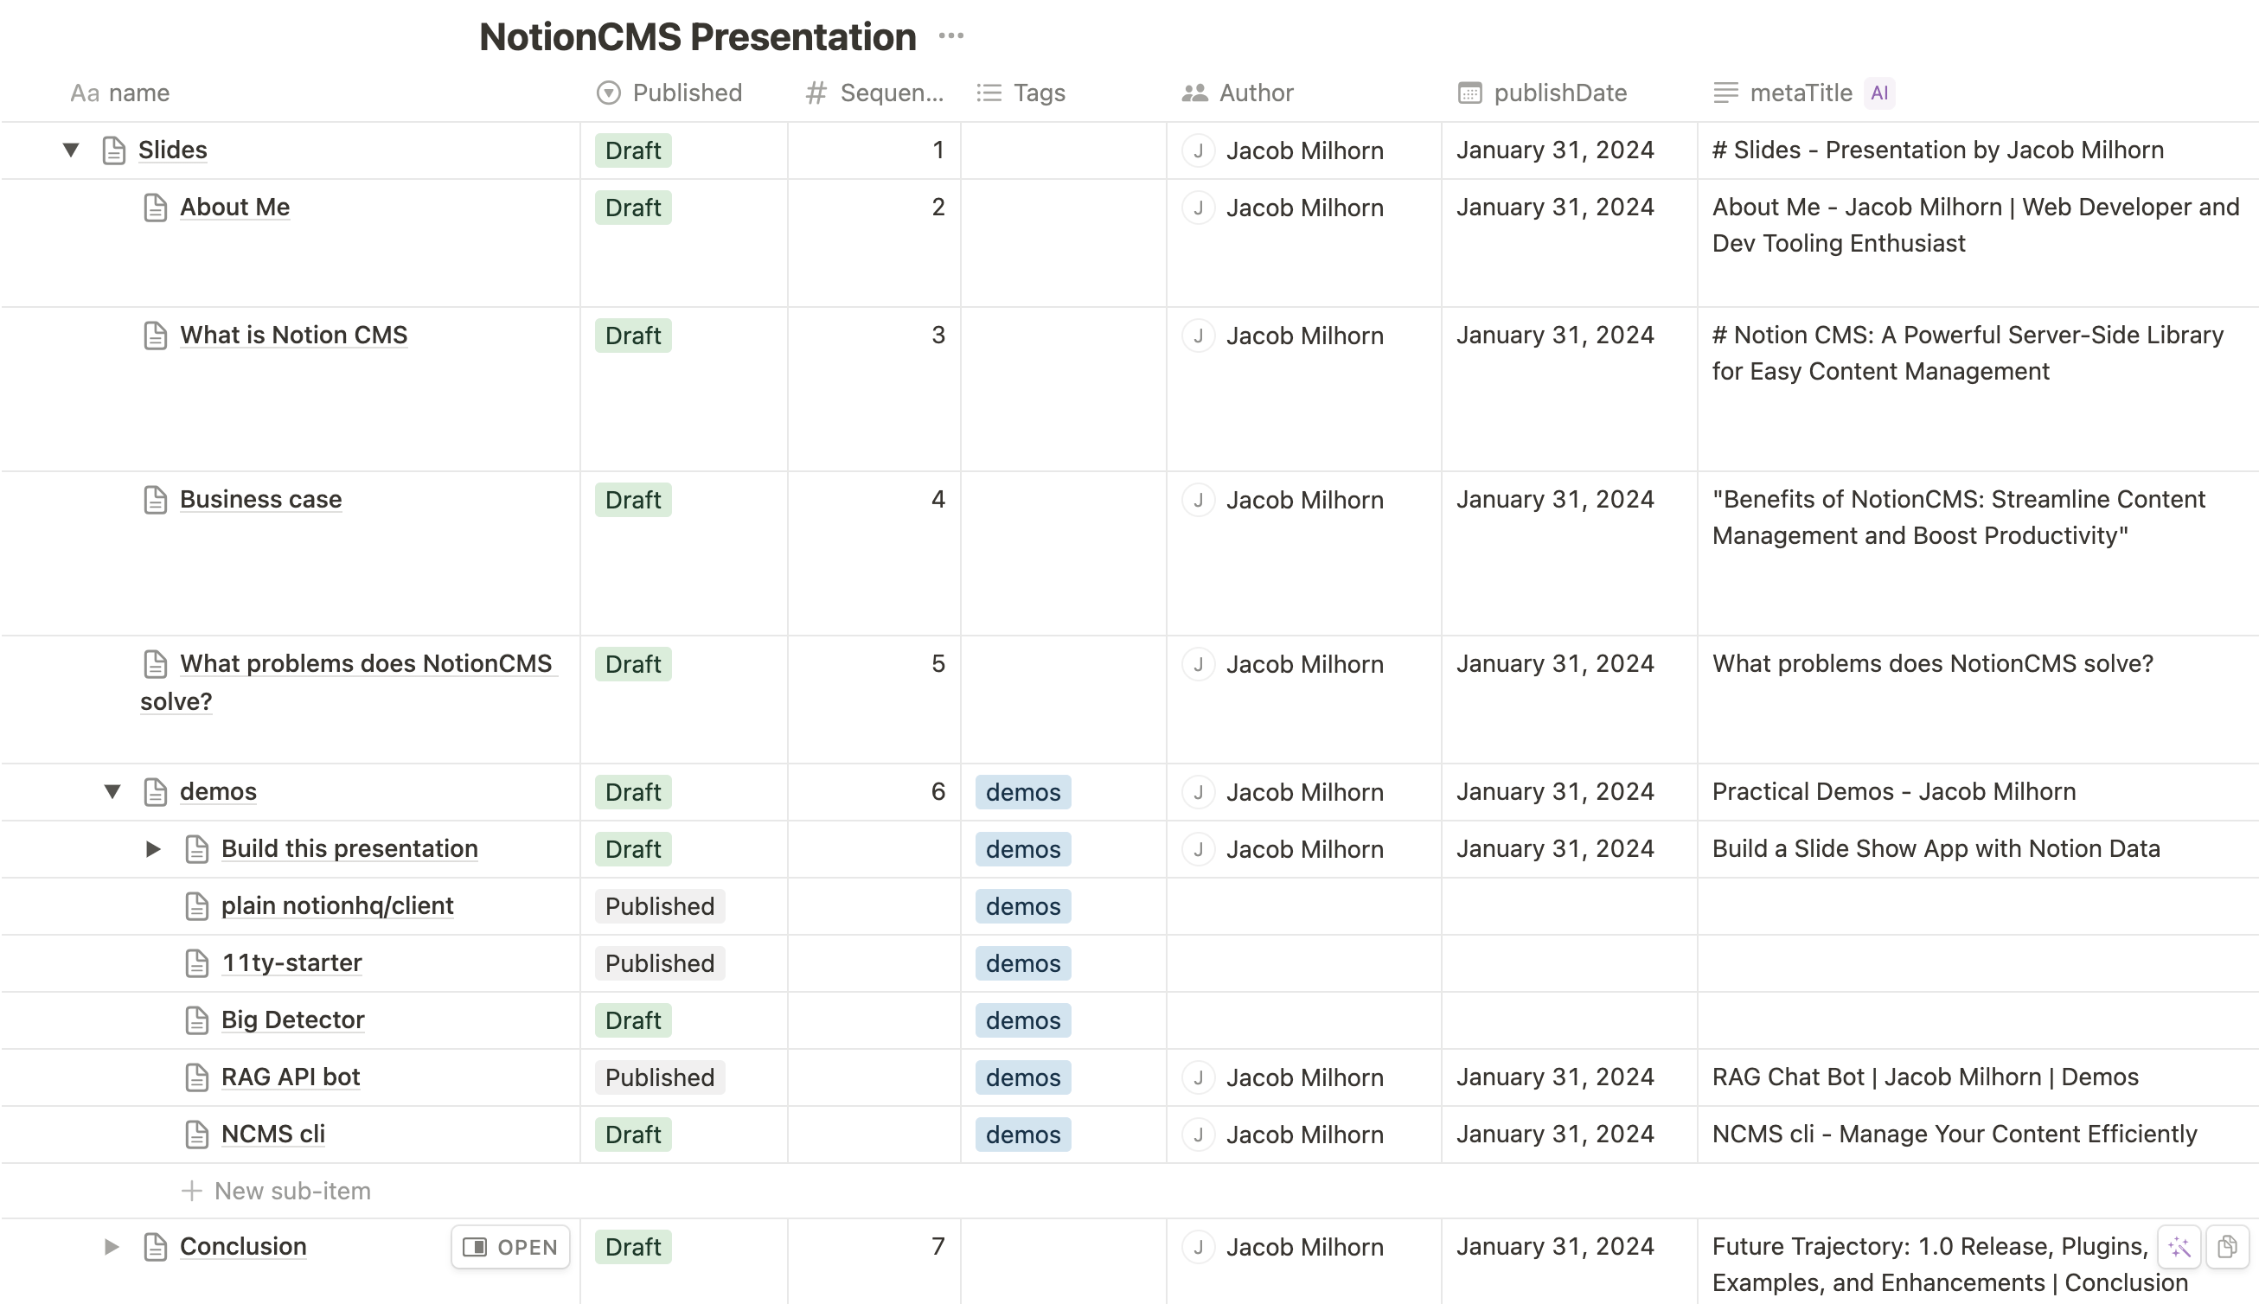Collapse the demos sub-items

click(x=112, y=792)
